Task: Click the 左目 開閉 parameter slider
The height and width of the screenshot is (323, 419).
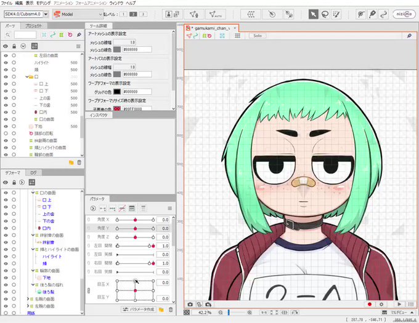Action: click(x=135, y=245)
